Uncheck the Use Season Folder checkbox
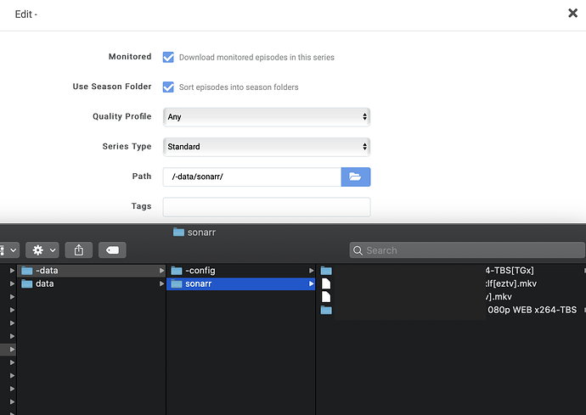586x415 pixels. pyautogui.click(x=168, y=87)
